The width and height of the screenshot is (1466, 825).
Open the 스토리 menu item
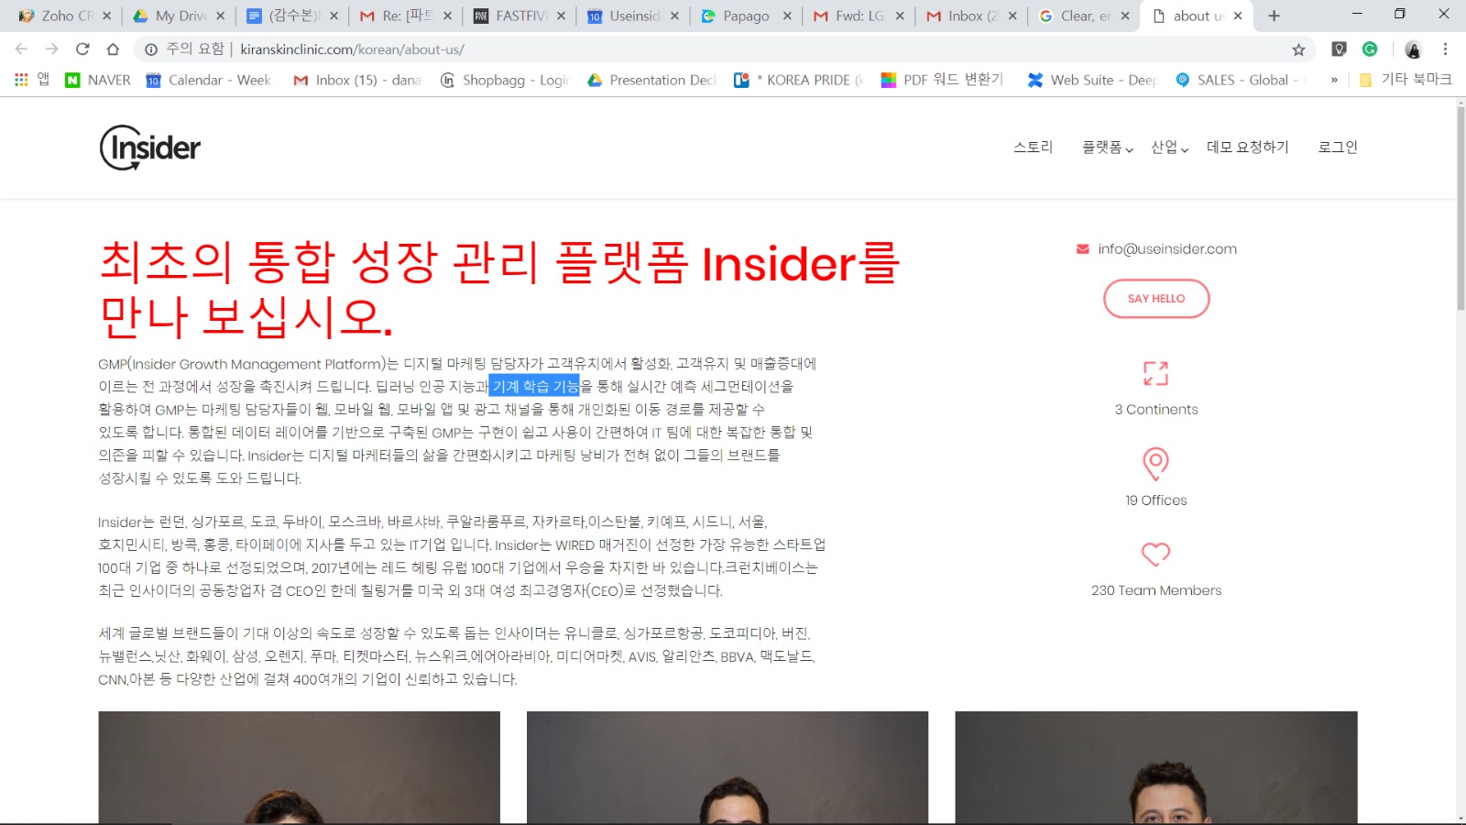(x=1033, y=148)
